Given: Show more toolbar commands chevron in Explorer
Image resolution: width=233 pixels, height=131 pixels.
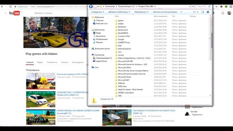Looking at the screenshot, I should tap(181, 12).
